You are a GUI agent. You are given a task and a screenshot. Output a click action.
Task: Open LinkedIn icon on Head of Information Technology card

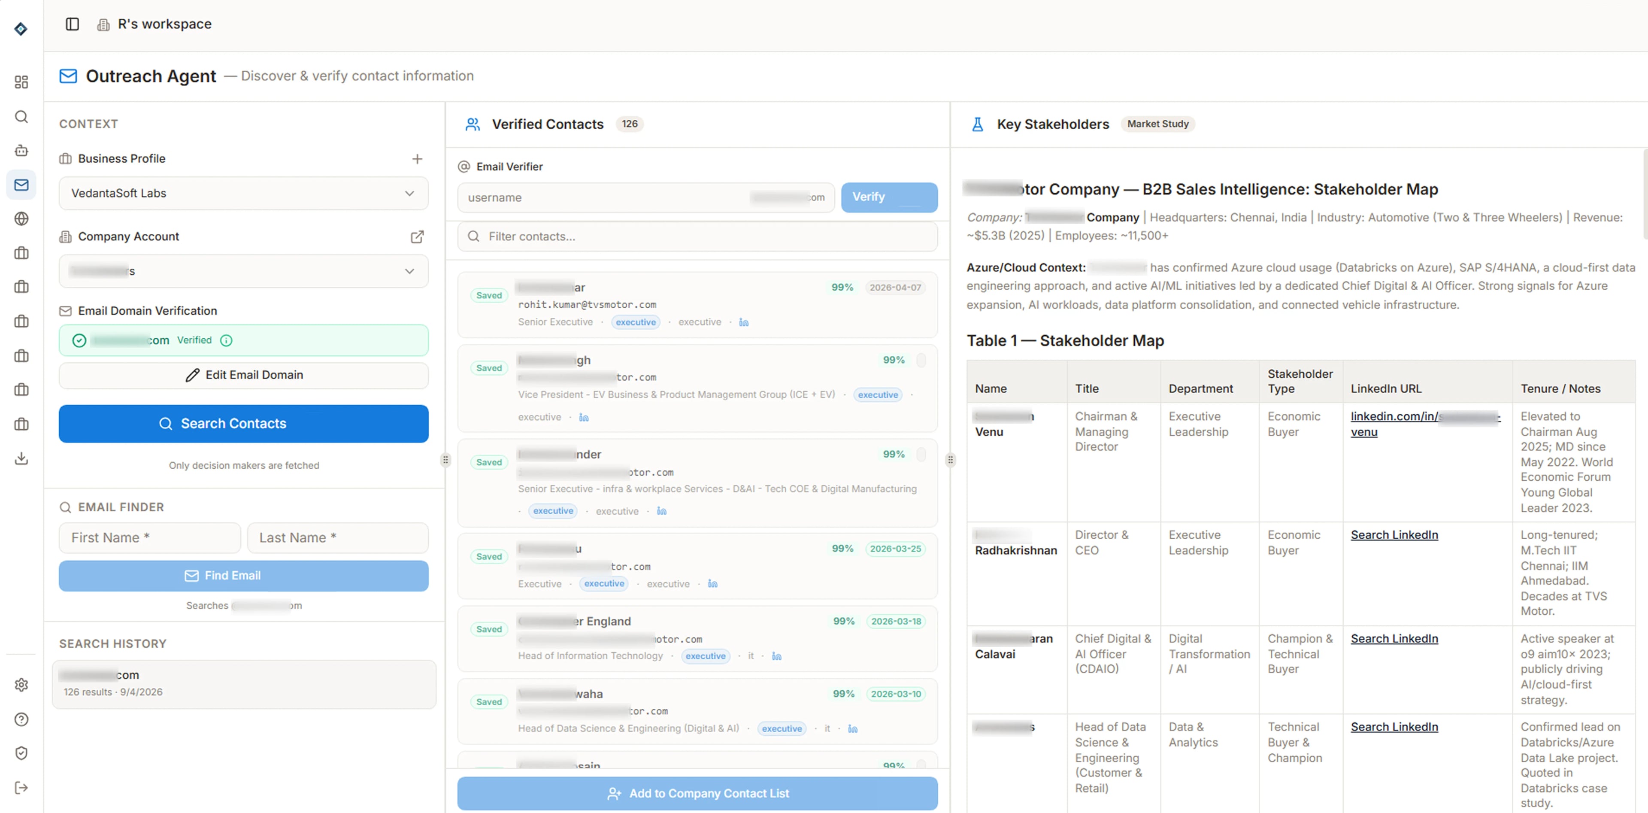(x=776, y=656)
